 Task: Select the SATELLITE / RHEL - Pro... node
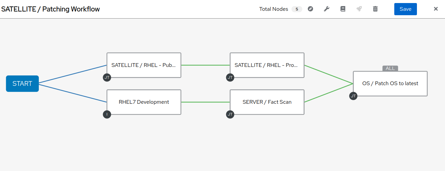(267, 65)
